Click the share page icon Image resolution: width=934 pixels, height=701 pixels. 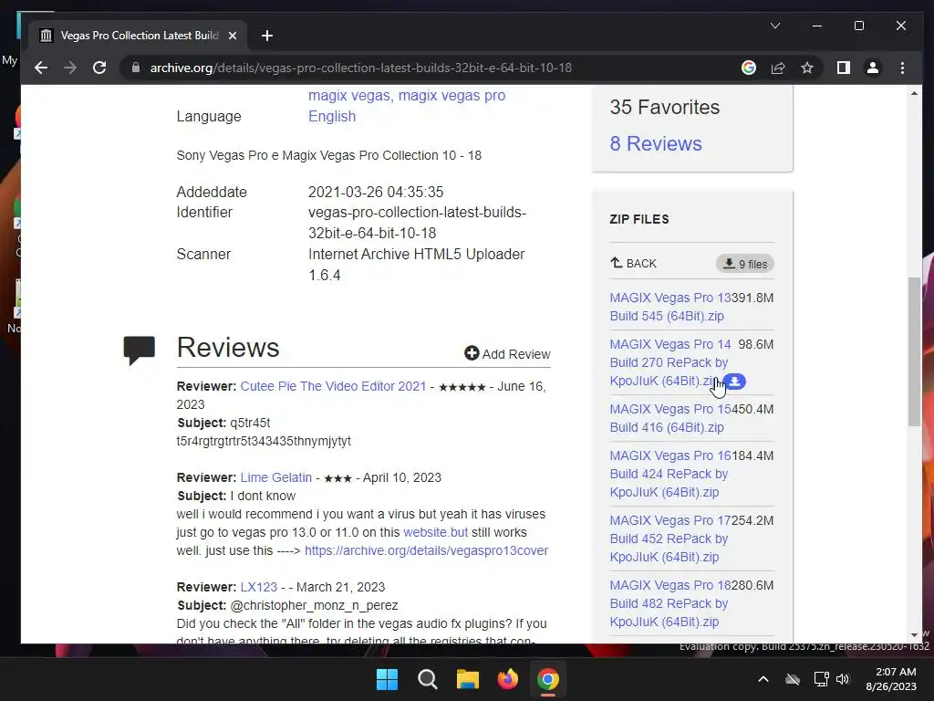778,68
